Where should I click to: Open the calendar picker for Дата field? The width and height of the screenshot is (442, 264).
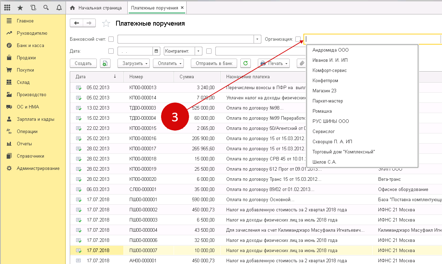pyautogui.click(x=156, y=51)
